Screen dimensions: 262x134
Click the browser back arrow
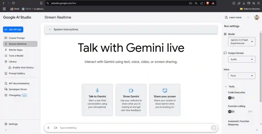(4, 3)
